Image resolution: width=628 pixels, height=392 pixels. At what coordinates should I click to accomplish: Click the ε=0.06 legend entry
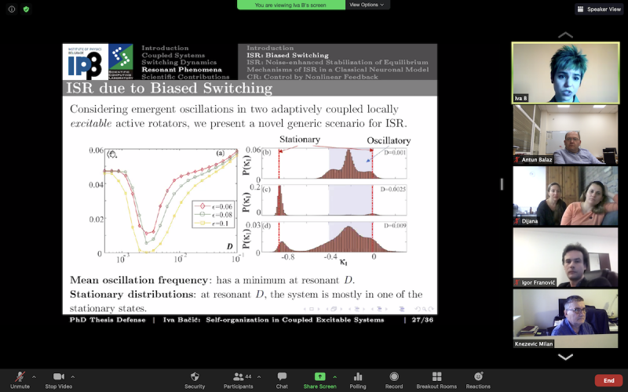213,206
